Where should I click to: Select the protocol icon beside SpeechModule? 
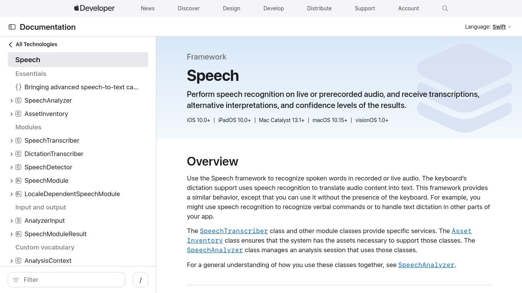18,180
